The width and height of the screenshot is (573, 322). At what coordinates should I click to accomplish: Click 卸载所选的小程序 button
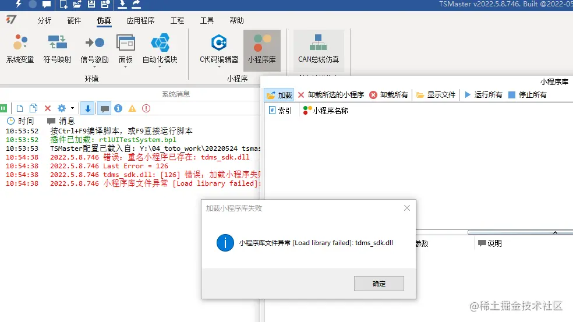(x=331, y=95)
